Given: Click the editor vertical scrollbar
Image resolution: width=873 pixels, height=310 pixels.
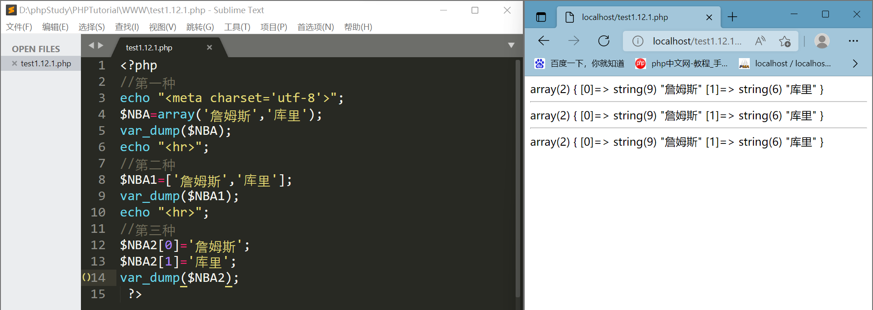Looking at the screenshot, I should pyautogui.click(x=517, y=178).
